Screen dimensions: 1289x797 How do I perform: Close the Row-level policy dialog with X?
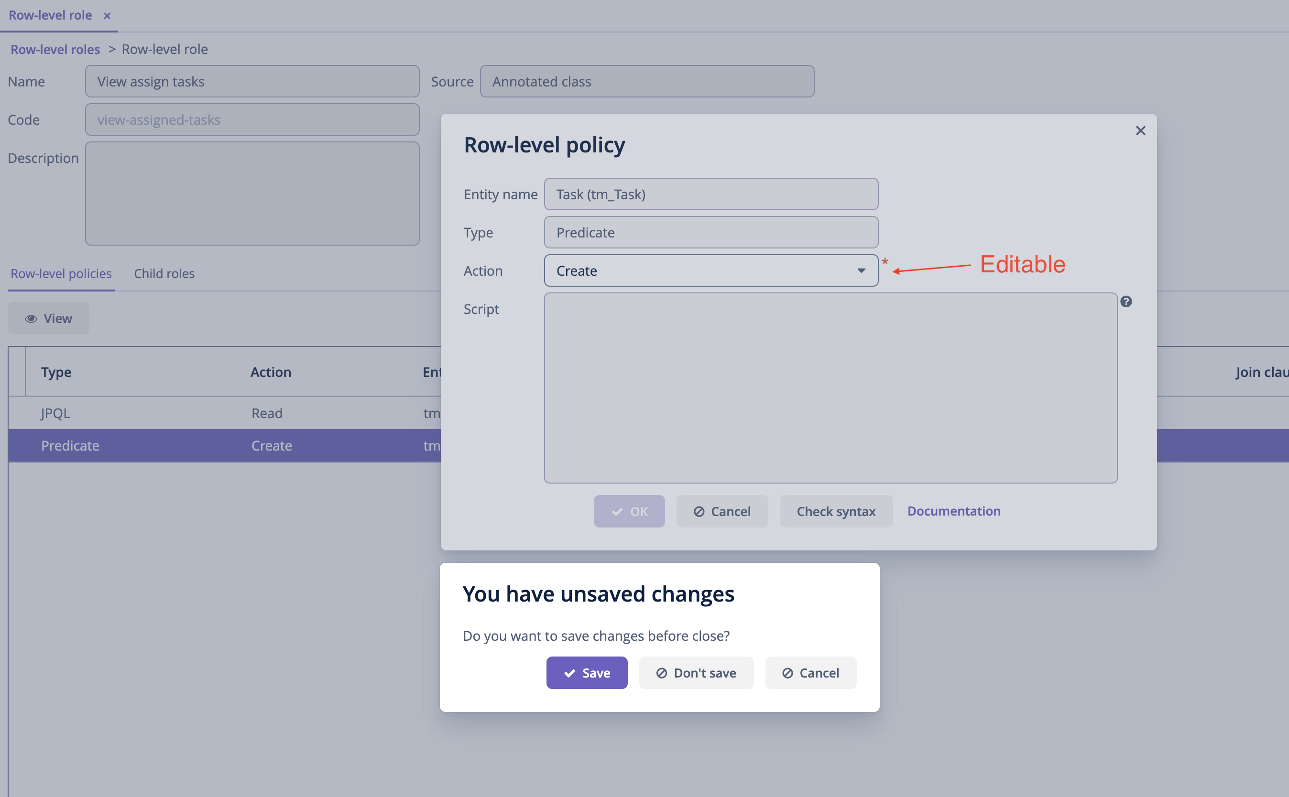pyautogui.click(x=1140, y=131)
